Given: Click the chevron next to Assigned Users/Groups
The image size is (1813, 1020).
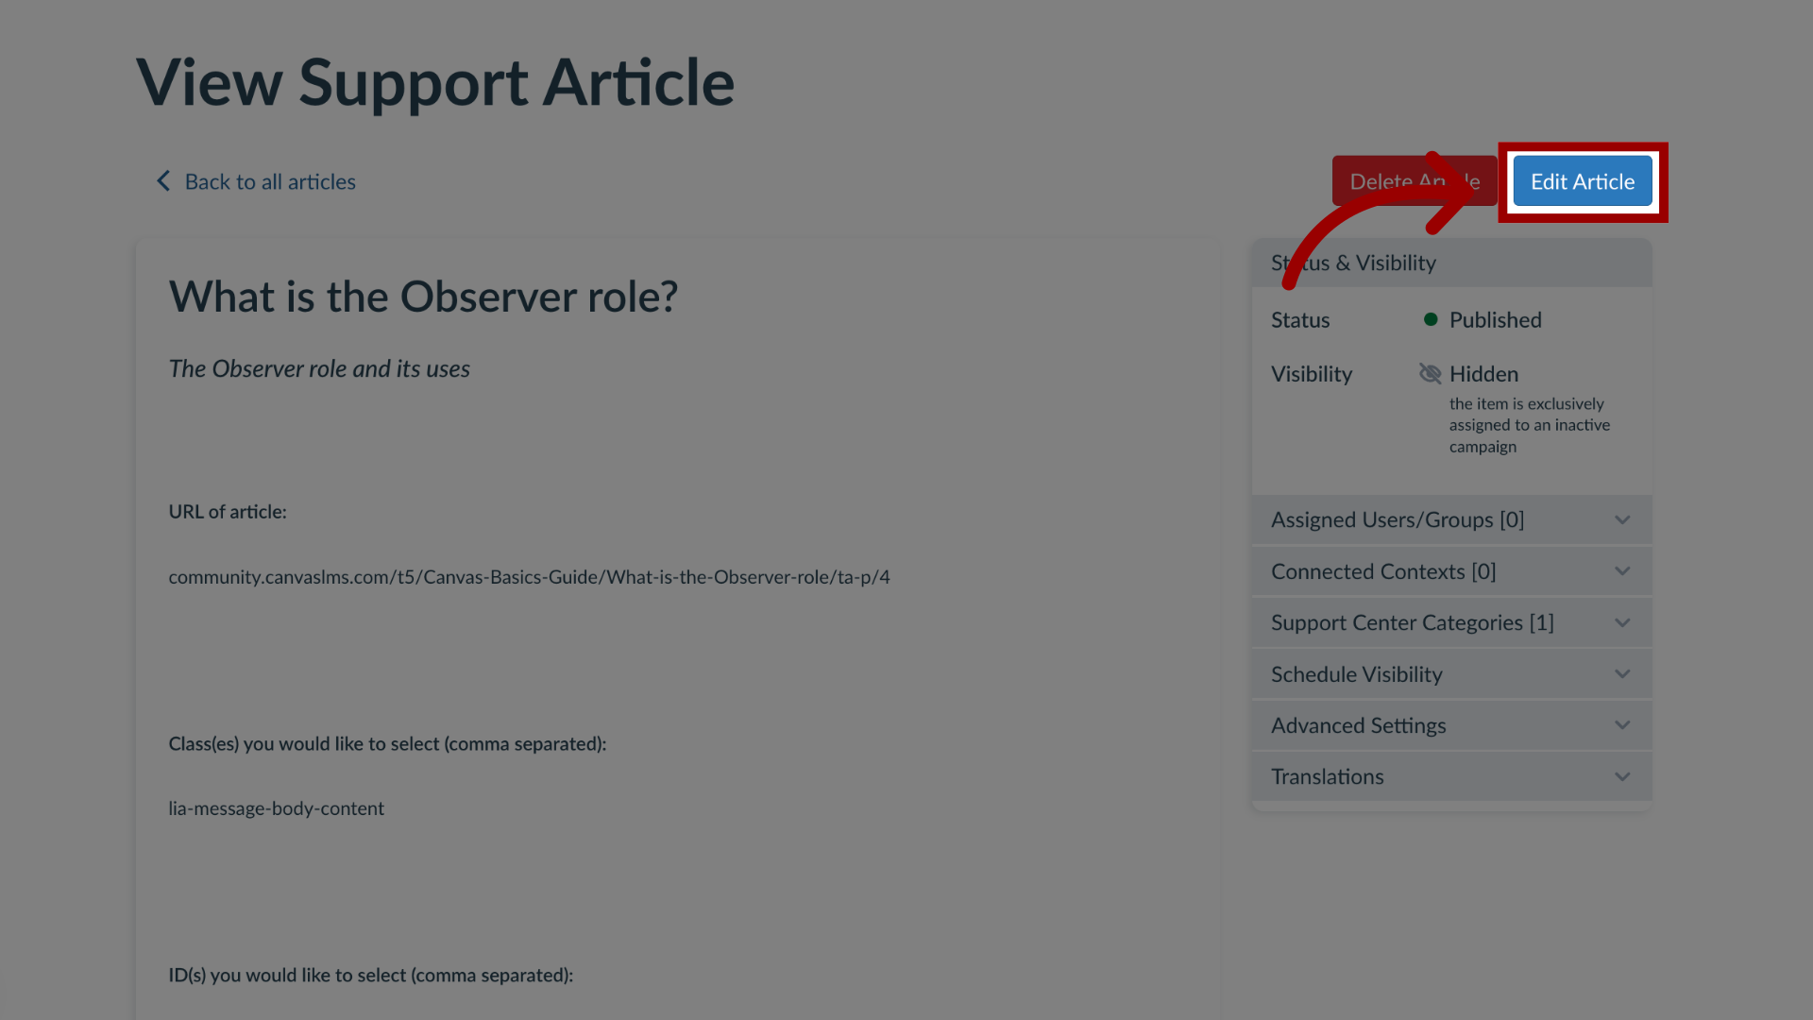Looking at the screenshot, I should click(1622, 520).
